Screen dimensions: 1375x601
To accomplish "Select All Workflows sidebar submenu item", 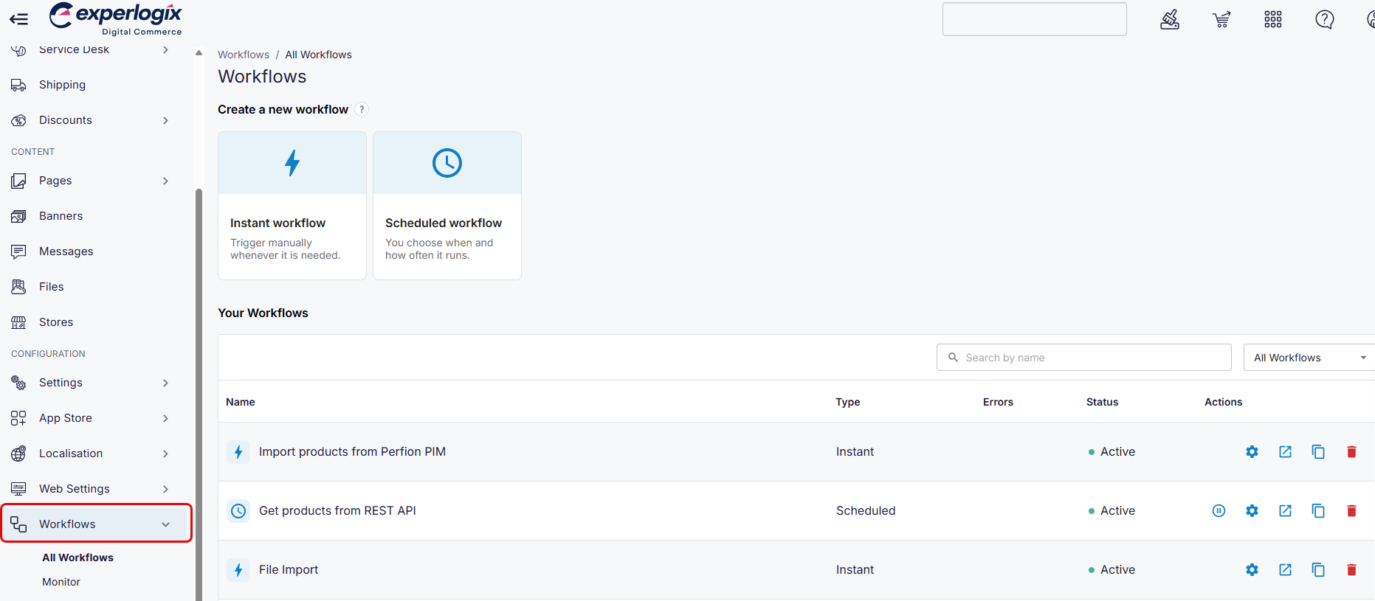I will coord(77,557).
